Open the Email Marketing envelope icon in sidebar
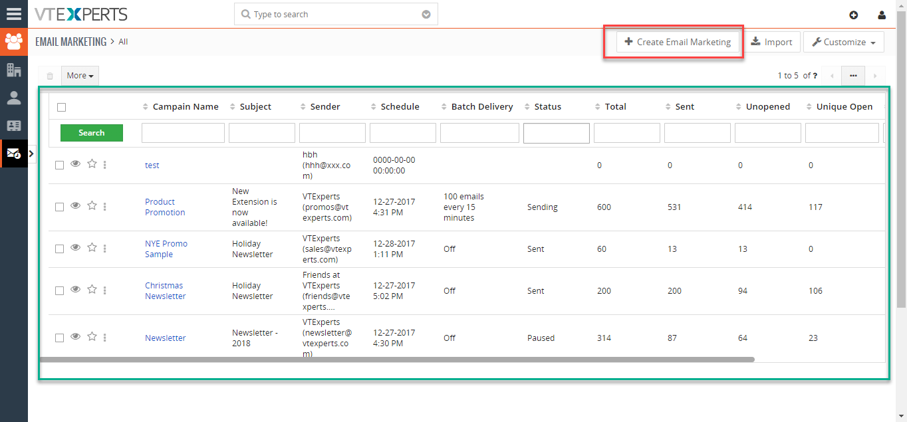Viewport: 907px width, 422px height. click(13, 154)
